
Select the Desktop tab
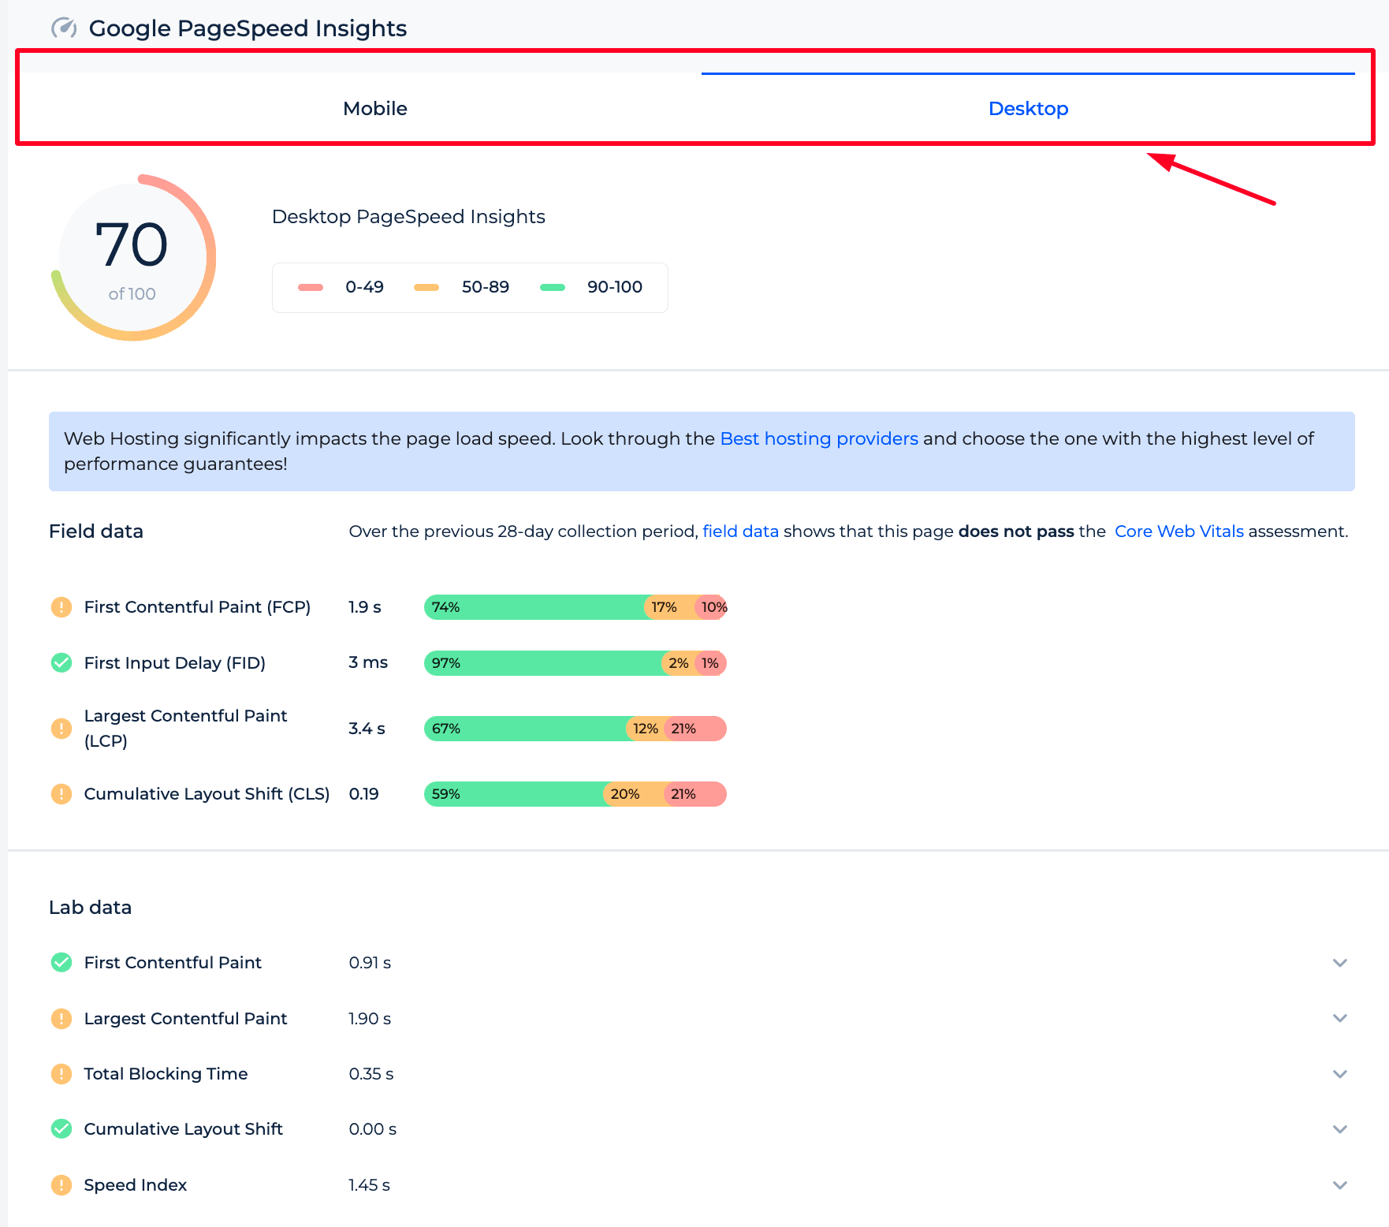(1028, 109)
